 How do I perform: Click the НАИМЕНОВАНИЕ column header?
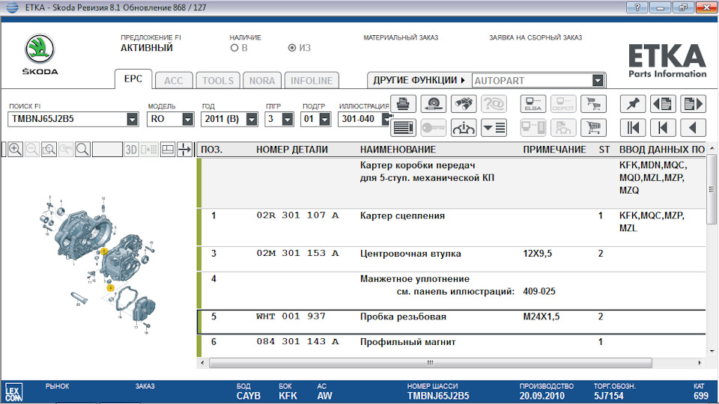(398, 150)
